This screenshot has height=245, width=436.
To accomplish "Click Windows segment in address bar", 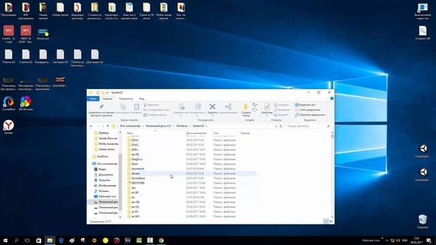I will tap(182, 126).
